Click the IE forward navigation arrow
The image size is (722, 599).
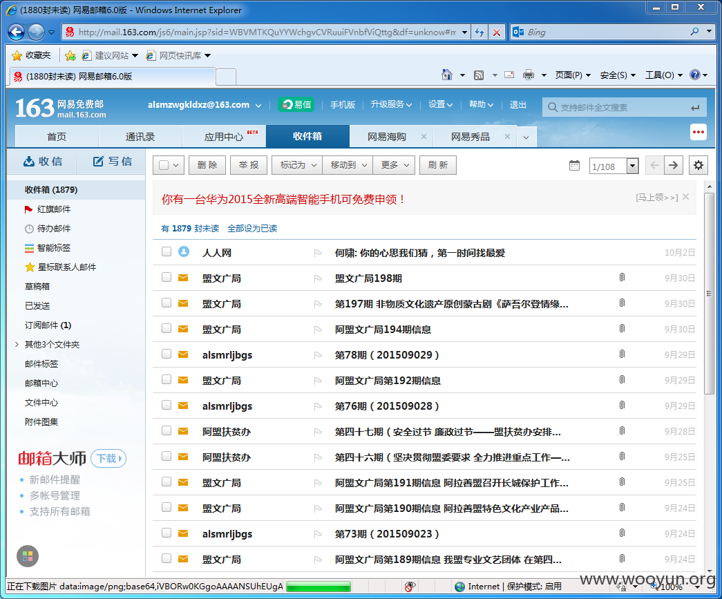pos(36,32)
